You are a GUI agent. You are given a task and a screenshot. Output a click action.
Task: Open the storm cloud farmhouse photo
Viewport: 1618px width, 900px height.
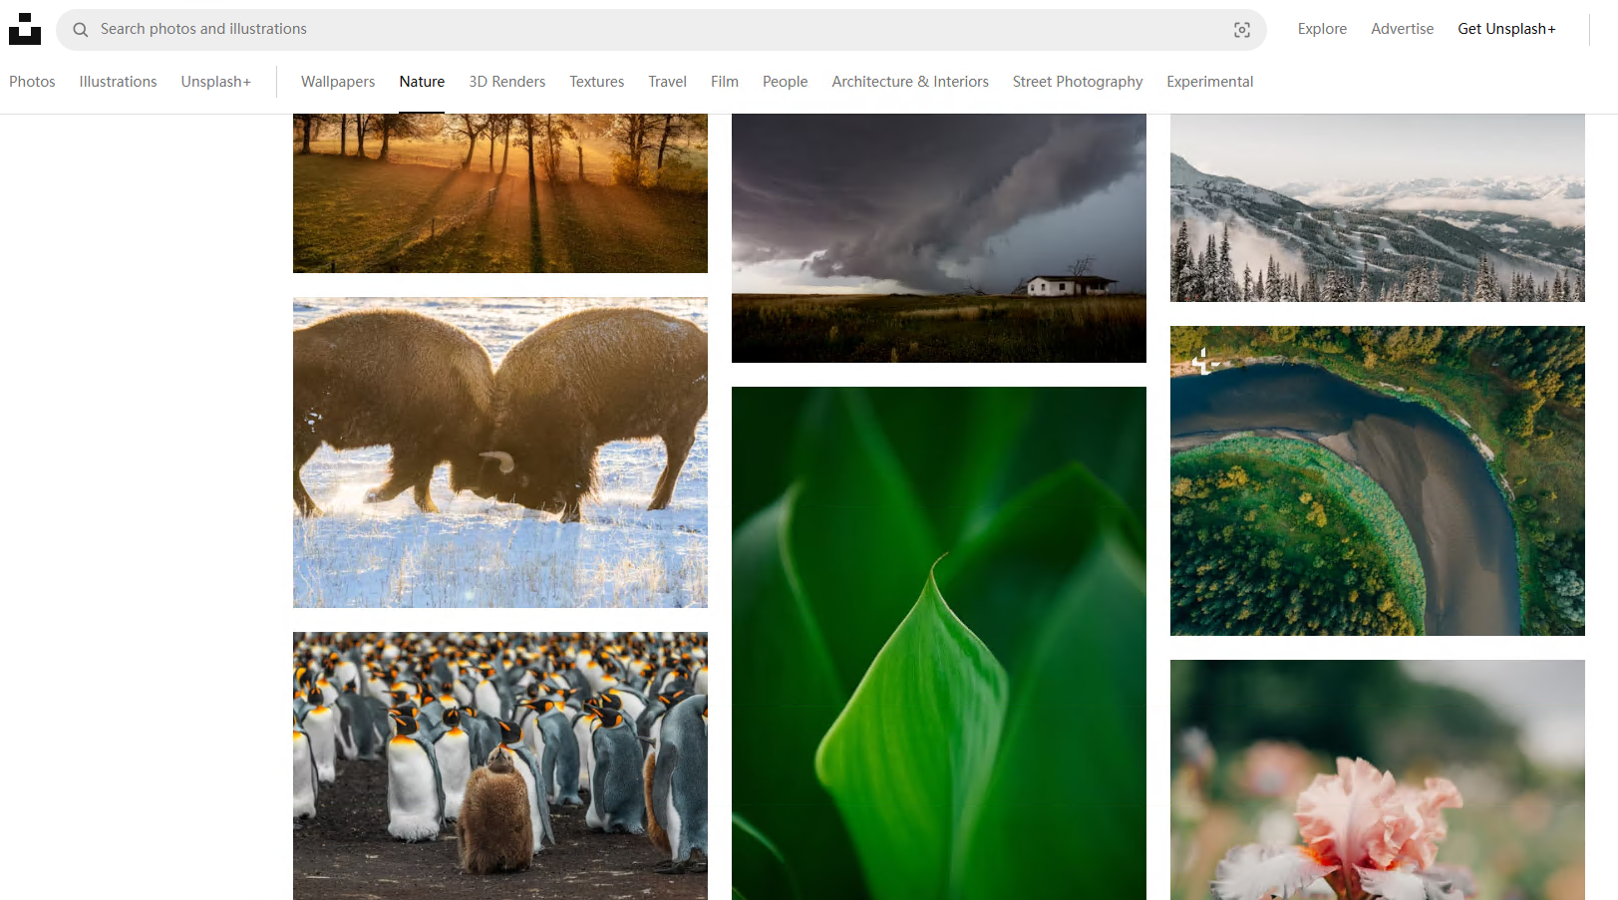point(939,238)
